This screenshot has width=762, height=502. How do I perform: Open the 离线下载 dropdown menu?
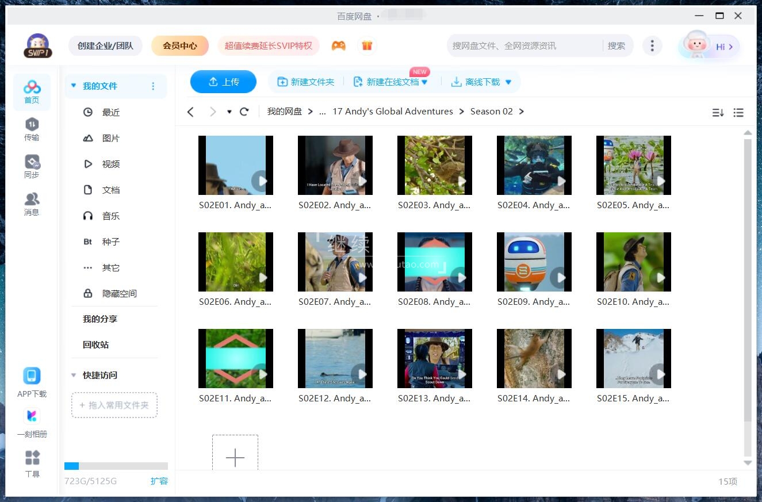[507, 82]
